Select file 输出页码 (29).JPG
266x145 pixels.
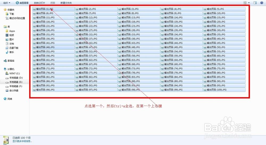pos(181,30)
